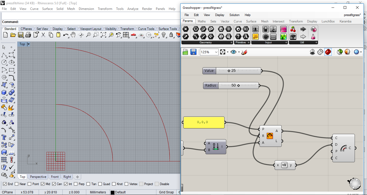Screen dimensions: 367x195
Task: Enable the Point osnap checkbox
Action: (30, 184)
